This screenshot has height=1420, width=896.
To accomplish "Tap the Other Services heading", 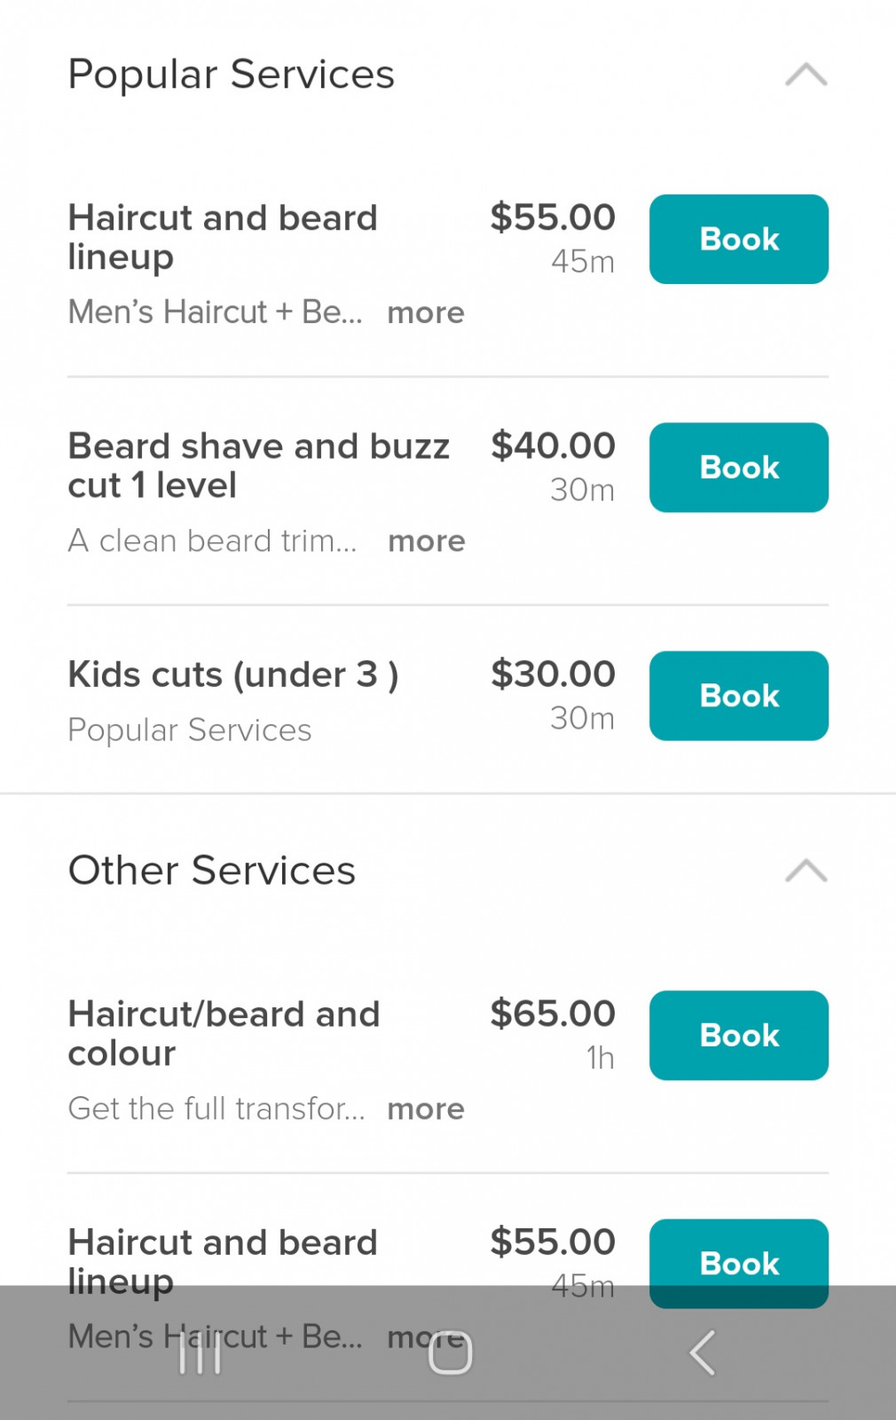I will click(x=212, y=871).
